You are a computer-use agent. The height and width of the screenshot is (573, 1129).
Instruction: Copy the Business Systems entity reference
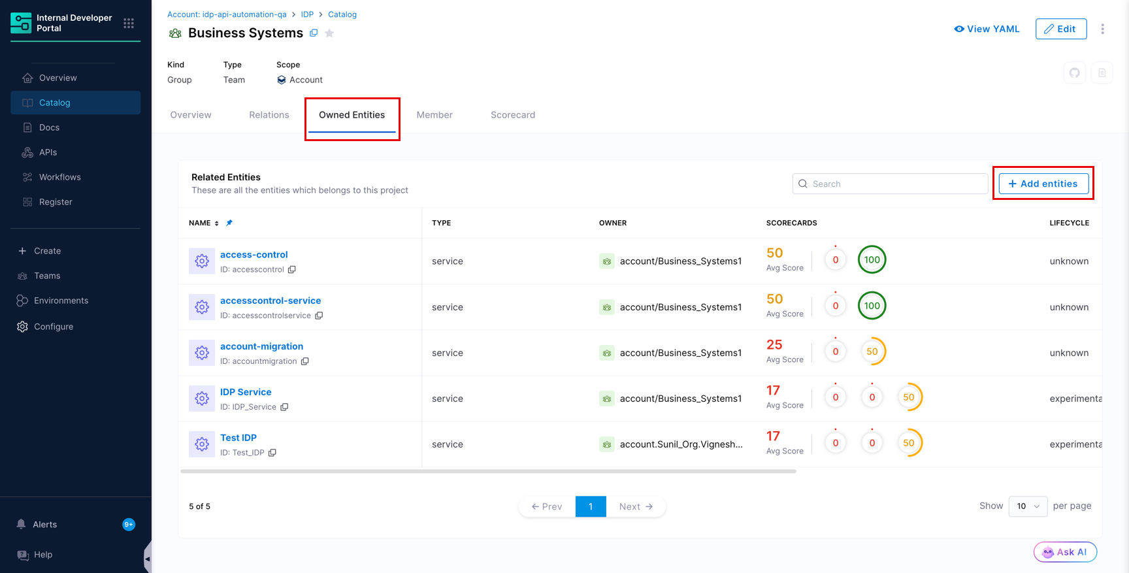(x=314, y=33)
